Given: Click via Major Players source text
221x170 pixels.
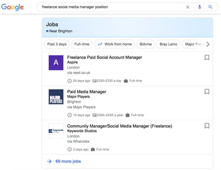Looking at the screenshot, I should click(81, 107).
